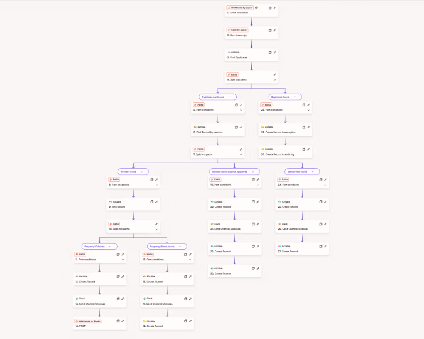Screen dimensions: 424x339
Task: Expand step 11 Path conditions chevron
Action: coord(123,260)
